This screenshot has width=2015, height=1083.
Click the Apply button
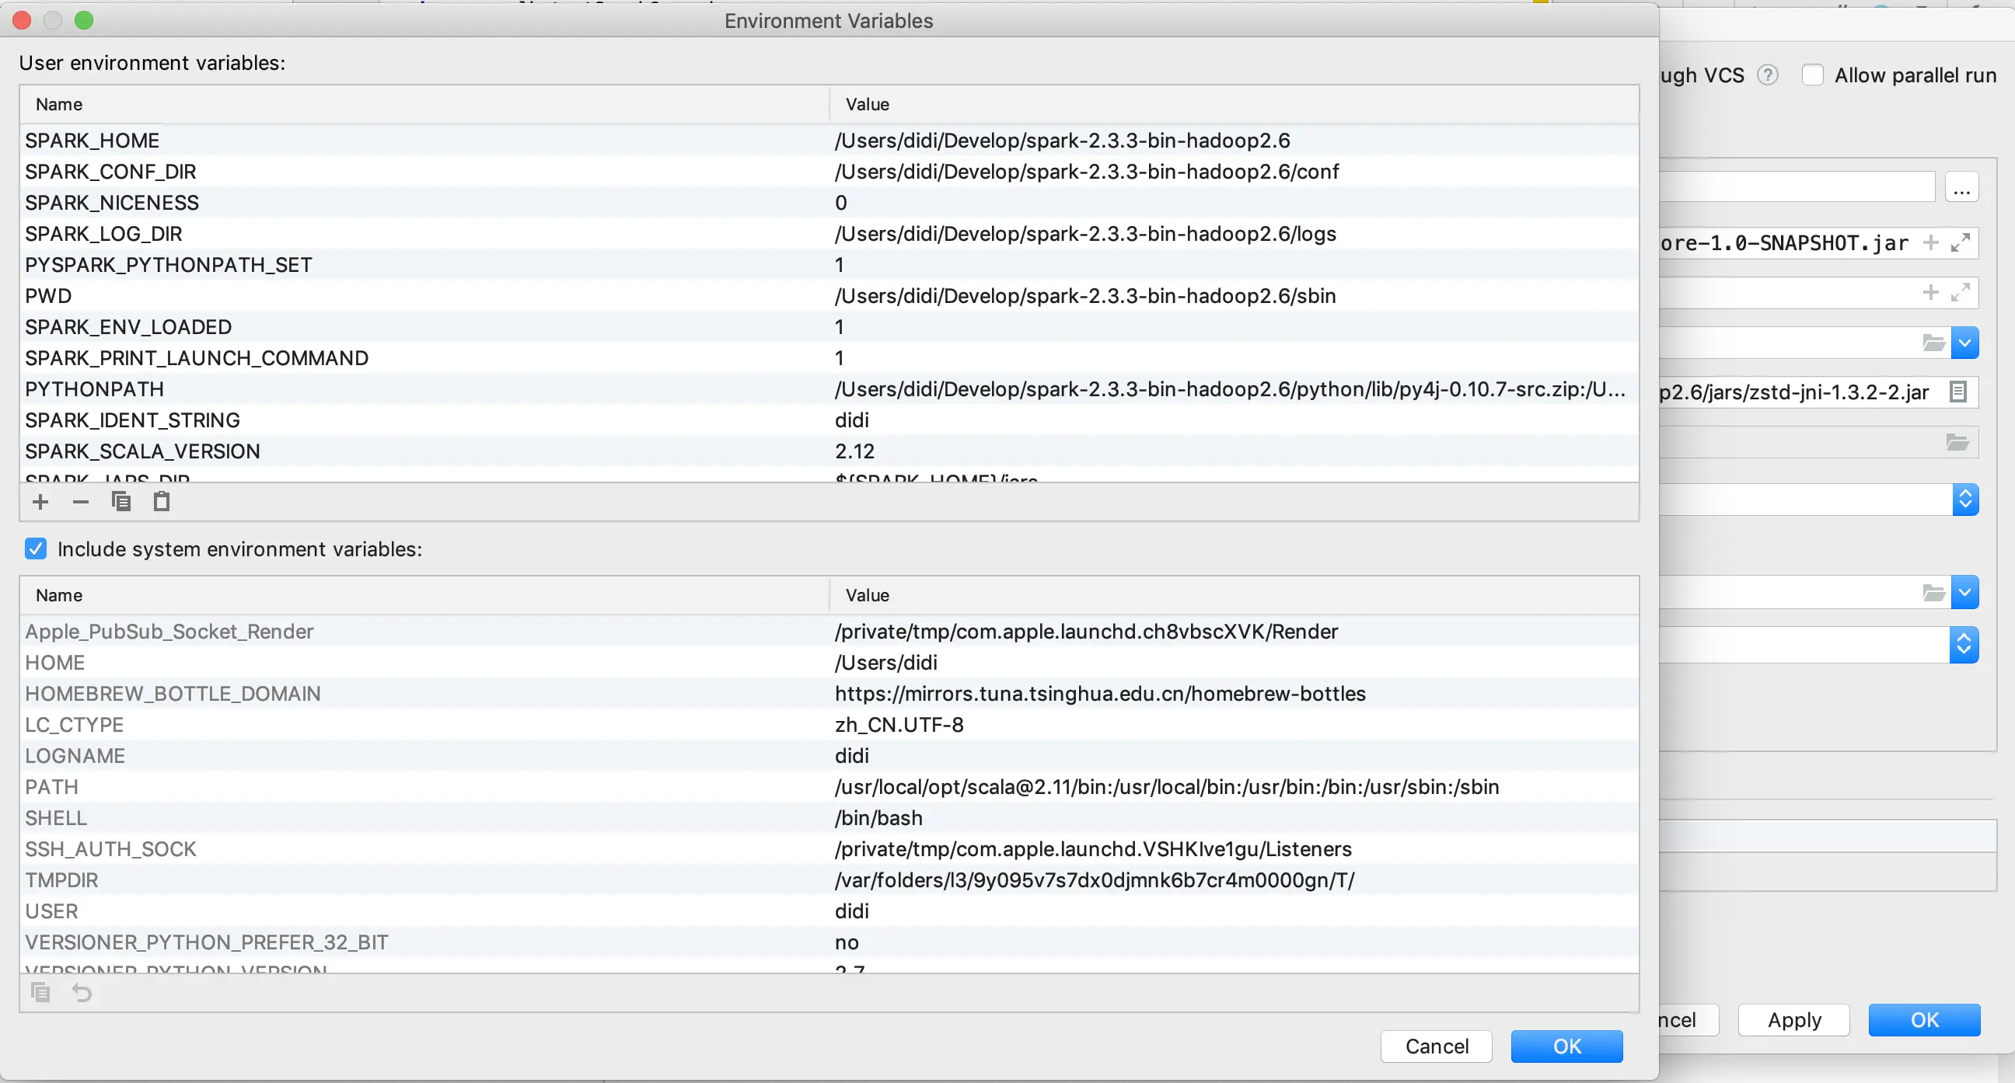click(1793, 1019)
